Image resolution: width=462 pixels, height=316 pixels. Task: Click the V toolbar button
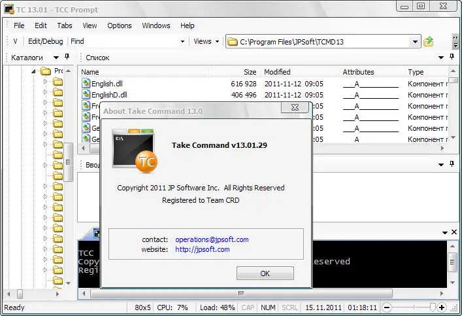click(15, 41)
